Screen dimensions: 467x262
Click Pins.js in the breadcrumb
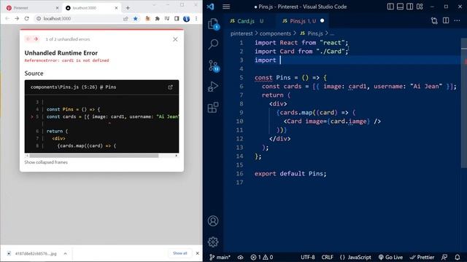click(x=315, y=33)
